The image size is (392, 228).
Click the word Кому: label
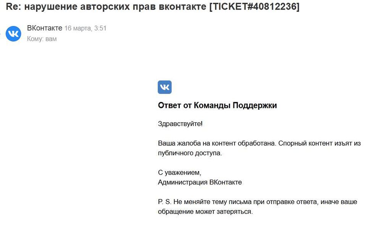point(35,39)
